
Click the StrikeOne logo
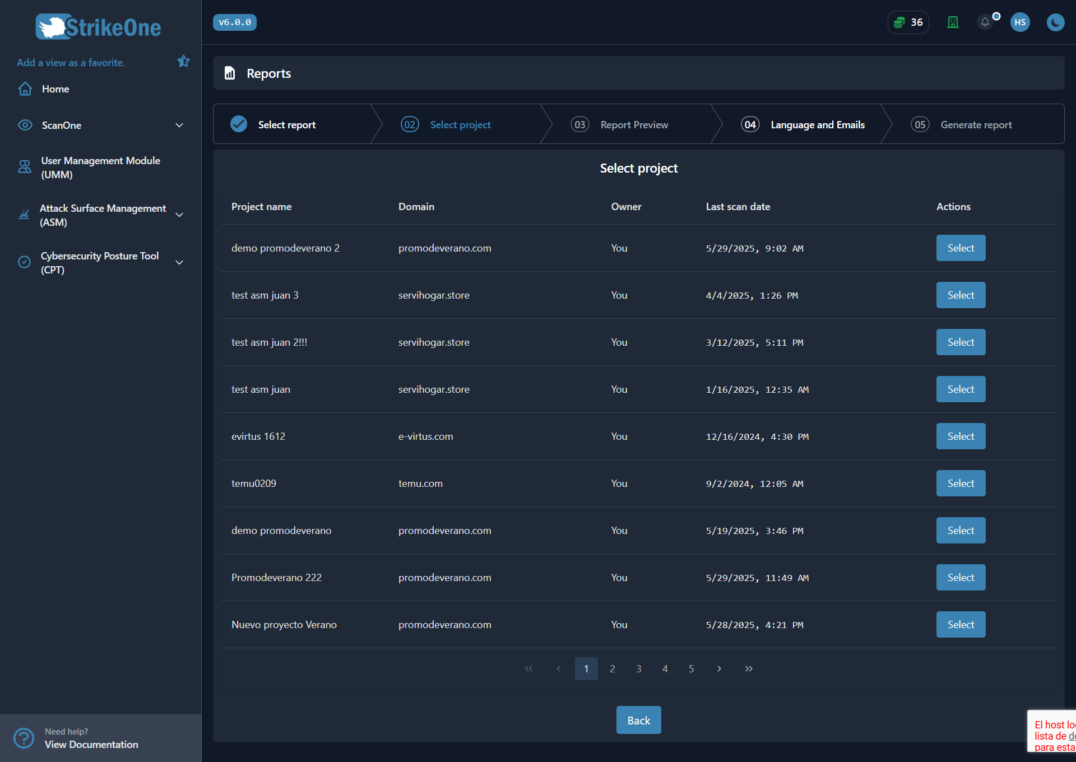(x=98, y=26)
